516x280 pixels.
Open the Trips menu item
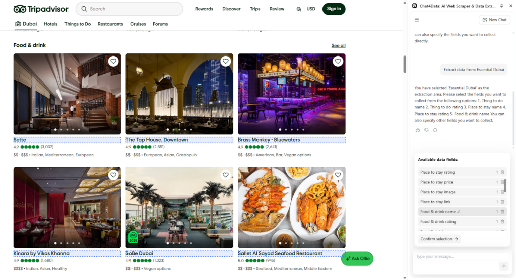point(255,9)
